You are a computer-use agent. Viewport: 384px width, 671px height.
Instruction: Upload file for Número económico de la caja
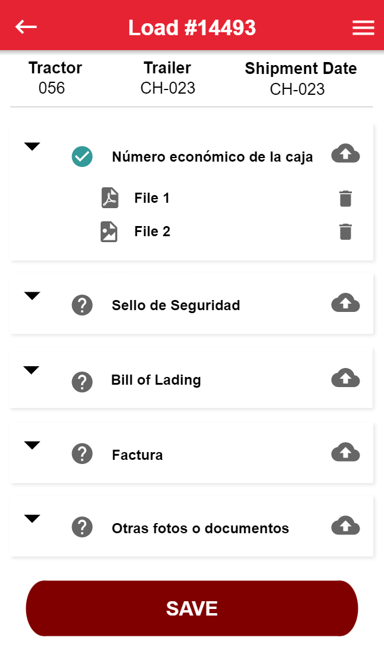click(x=345, y=154)
